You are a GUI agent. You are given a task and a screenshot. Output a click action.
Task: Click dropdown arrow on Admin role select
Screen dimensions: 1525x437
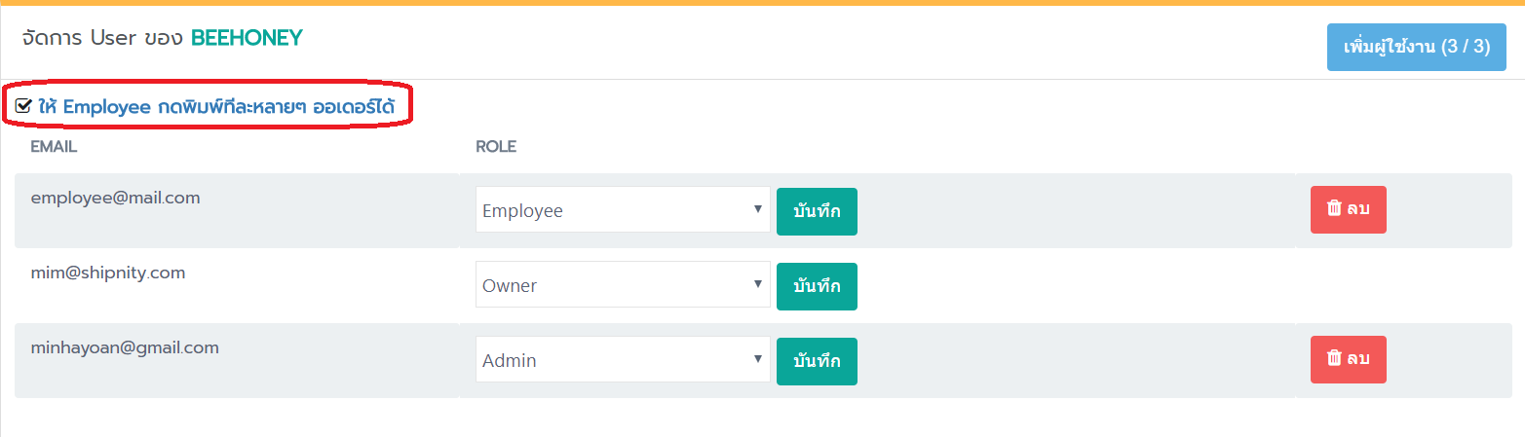point(757,359)
